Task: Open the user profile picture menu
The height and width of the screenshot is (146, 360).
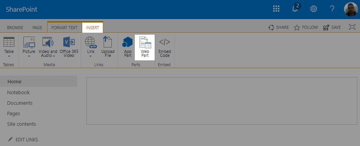Action: [x=351, y=9]
